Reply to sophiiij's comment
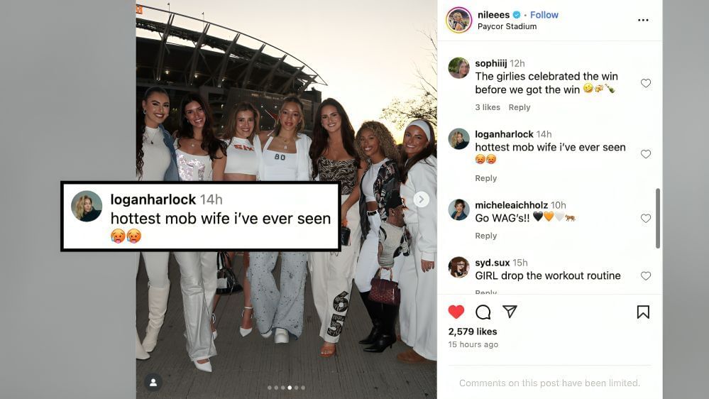Viewport: 709px width, 399px height. [x=519, y=107]
